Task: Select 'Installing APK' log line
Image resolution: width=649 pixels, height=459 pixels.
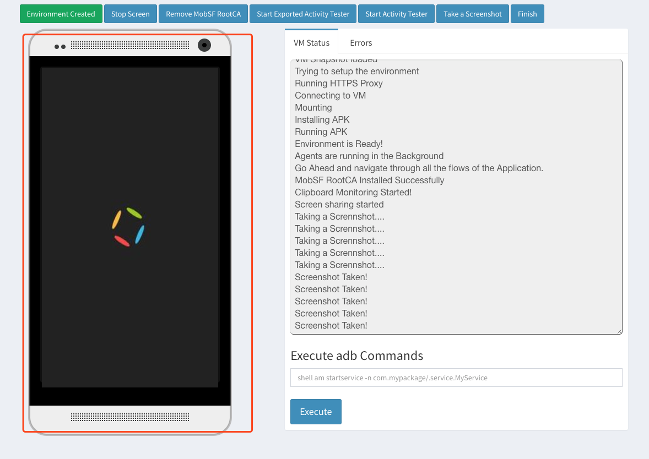Action: click(x=322, y=120)
